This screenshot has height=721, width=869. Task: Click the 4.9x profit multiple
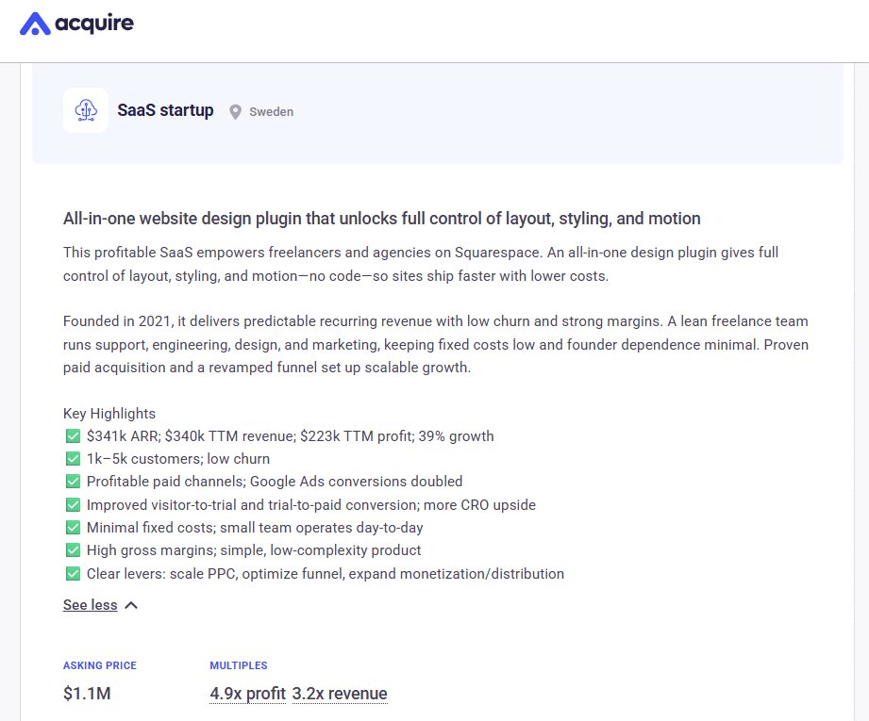click(x=248, y=694)
